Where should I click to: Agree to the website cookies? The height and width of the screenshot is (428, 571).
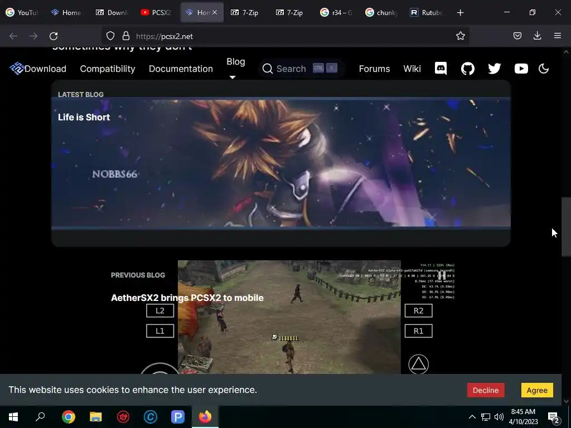(537, 390)
